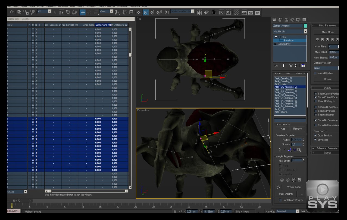Open the Curve Editor from the toolbar
Viewport: 347px width, 220px height.
(222, 12)
